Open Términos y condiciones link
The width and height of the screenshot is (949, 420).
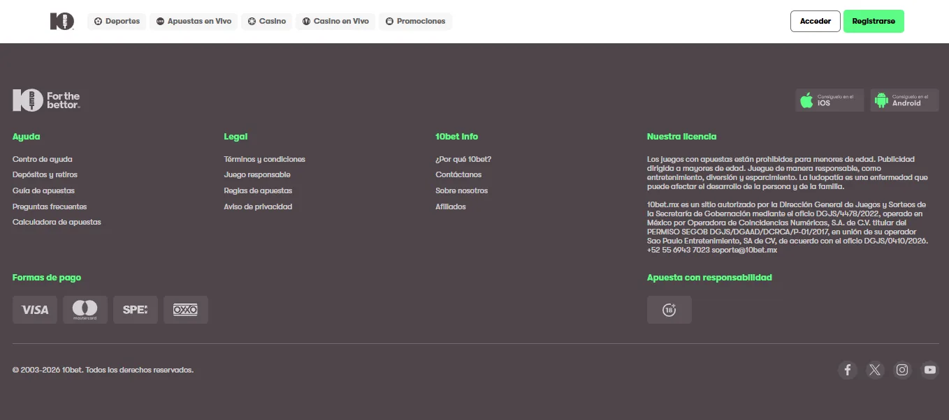pyautogui.click(x=265, y=159)
